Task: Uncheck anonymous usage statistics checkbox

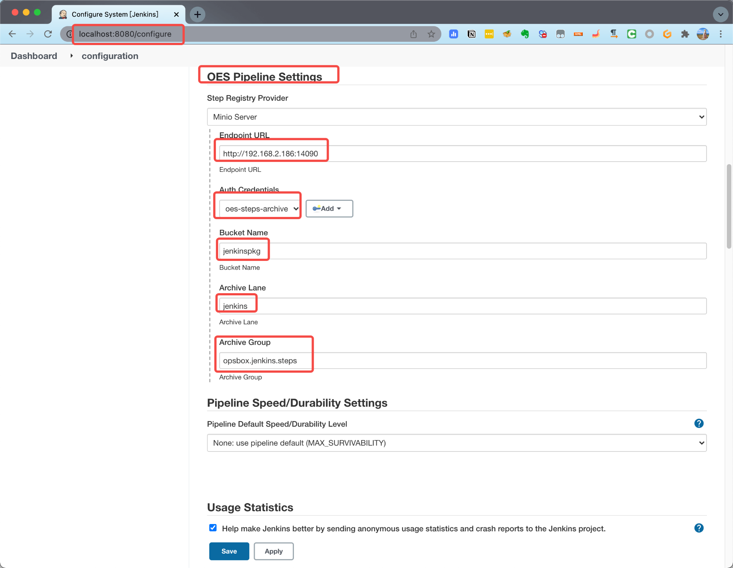Action: [x=213, y=528]
